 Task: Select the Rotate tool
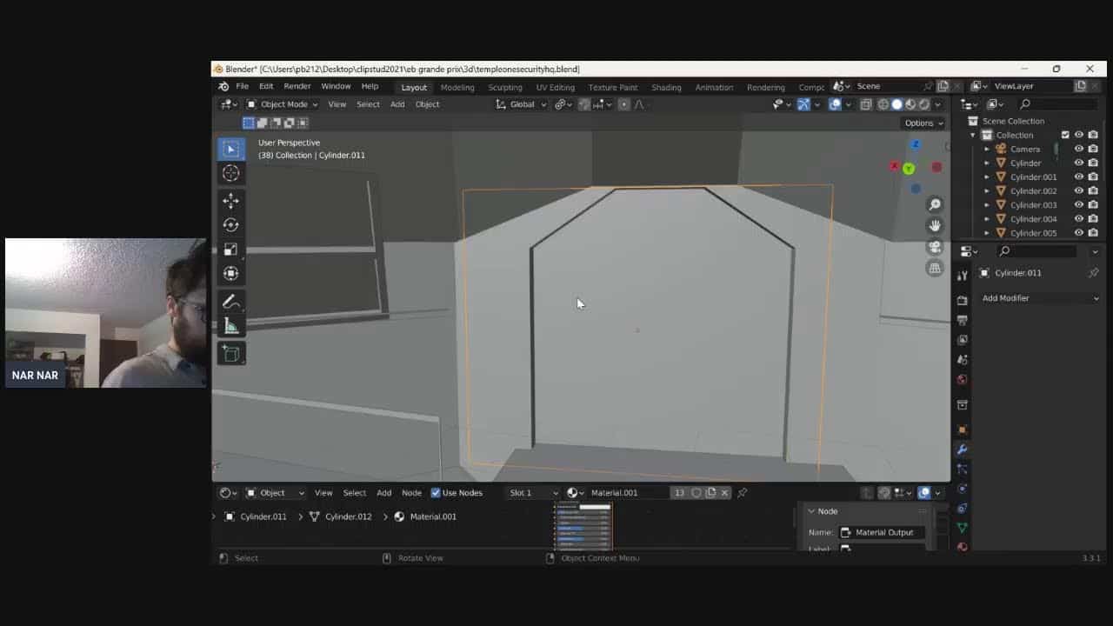tap(230, 225)
